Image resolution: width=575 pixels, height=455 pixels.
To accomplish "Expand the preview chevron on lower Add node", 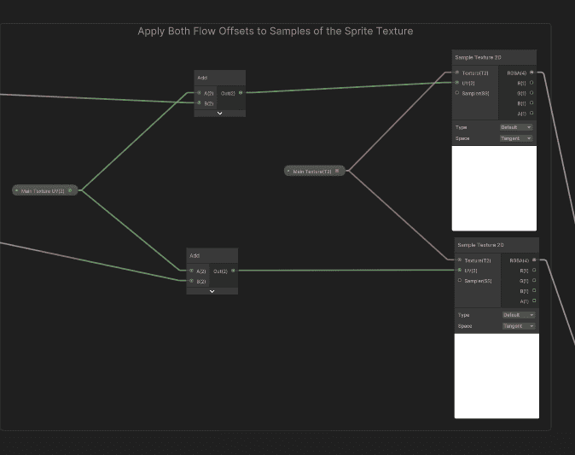I will click(x=212, y=291).
